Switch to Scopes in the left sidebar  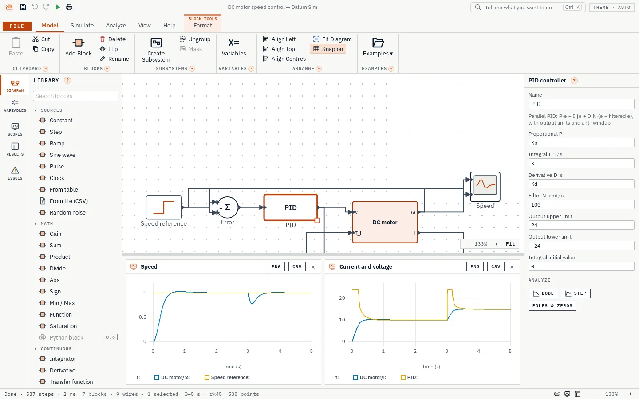[x=15, y=129]
